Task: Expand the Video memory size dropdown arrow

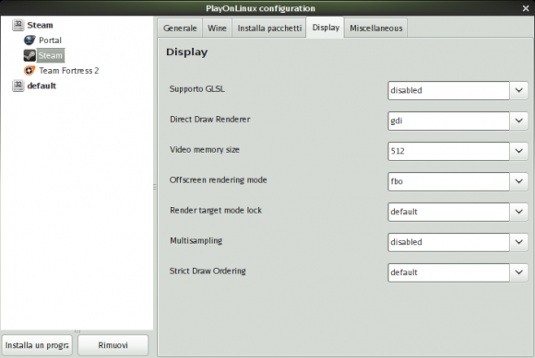Action: coord(518,151)
